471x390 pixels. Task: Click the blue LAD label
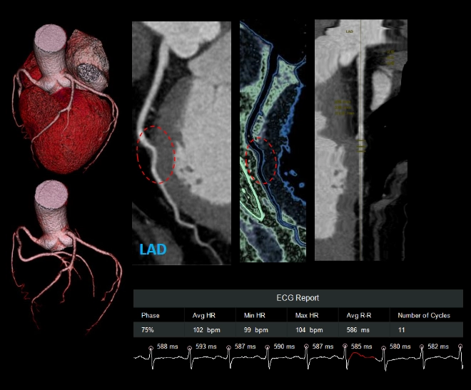[154, 250]
